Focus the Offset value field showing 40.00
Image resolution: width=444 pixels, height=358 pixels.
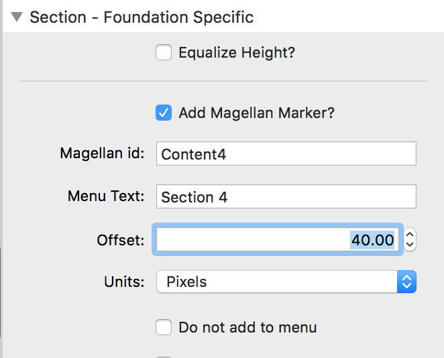point(278,239)
